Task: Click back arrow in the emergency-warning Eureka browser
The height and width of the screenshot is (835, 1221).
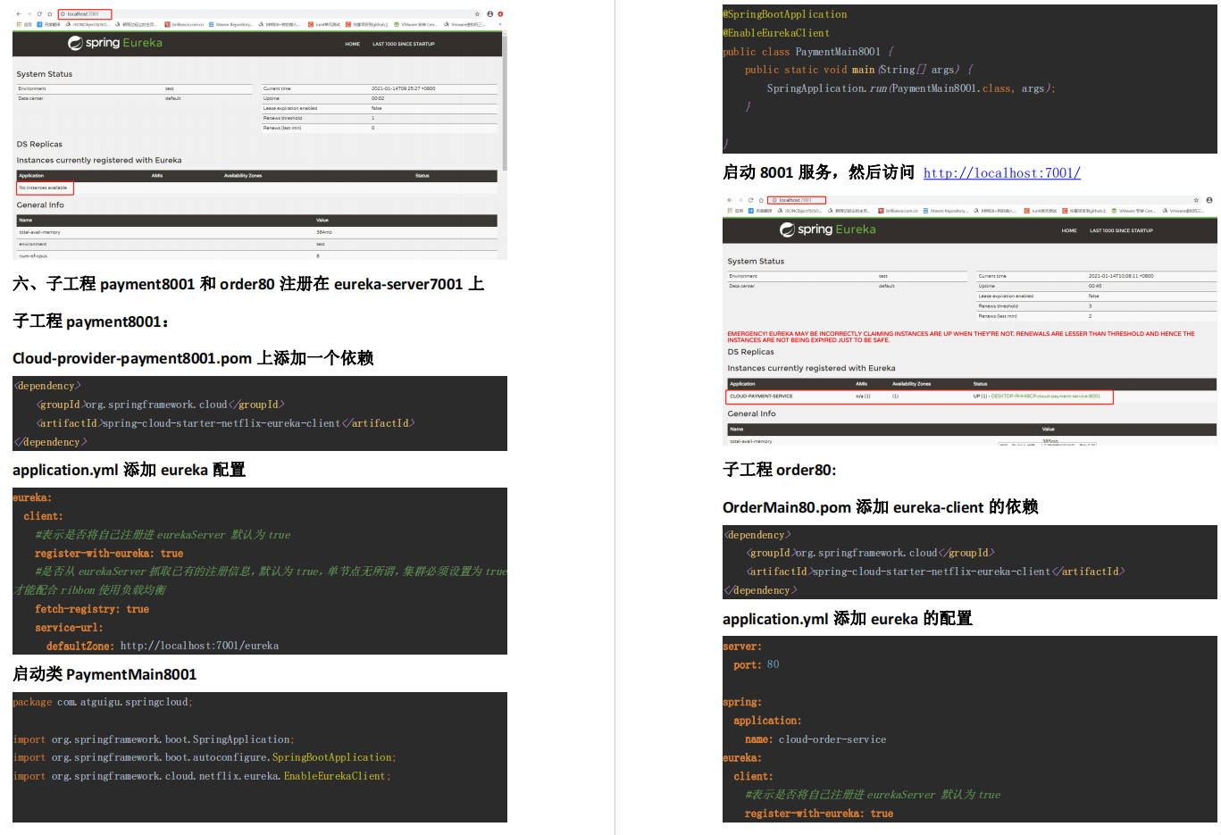Action: (x=730, y=200)
